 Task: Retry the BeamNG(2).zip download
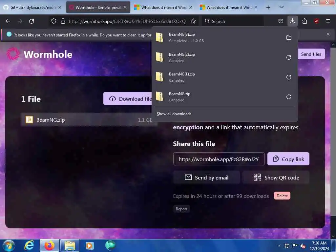click(x=289, y=57)
